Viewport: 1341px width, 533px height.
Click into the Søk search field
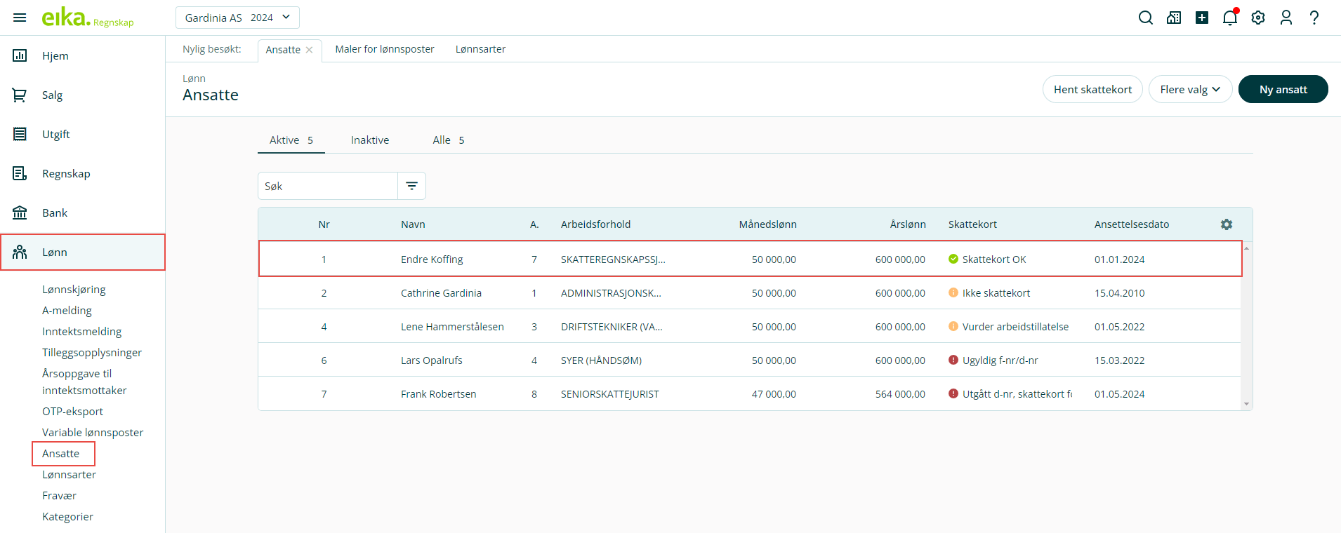(x=327, y=186)
